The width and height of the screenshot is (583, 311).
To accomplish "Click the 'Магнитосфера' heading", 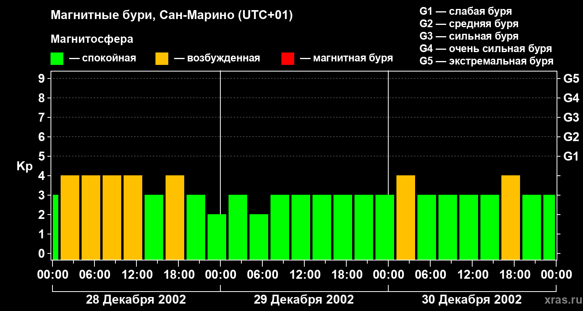I will (92, 39).
